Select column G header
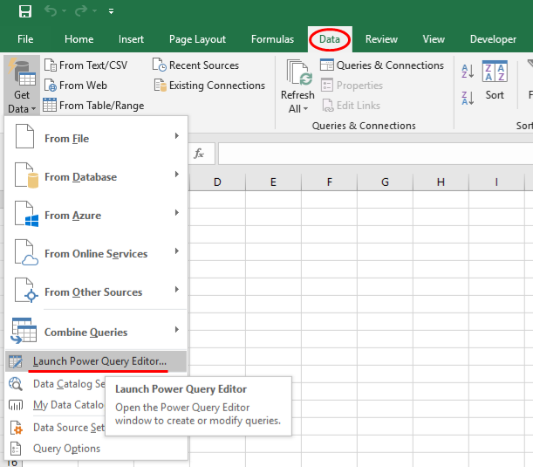The height and width of the screenshot is (467, 533). pyautogui.click(x=385, y=182)
